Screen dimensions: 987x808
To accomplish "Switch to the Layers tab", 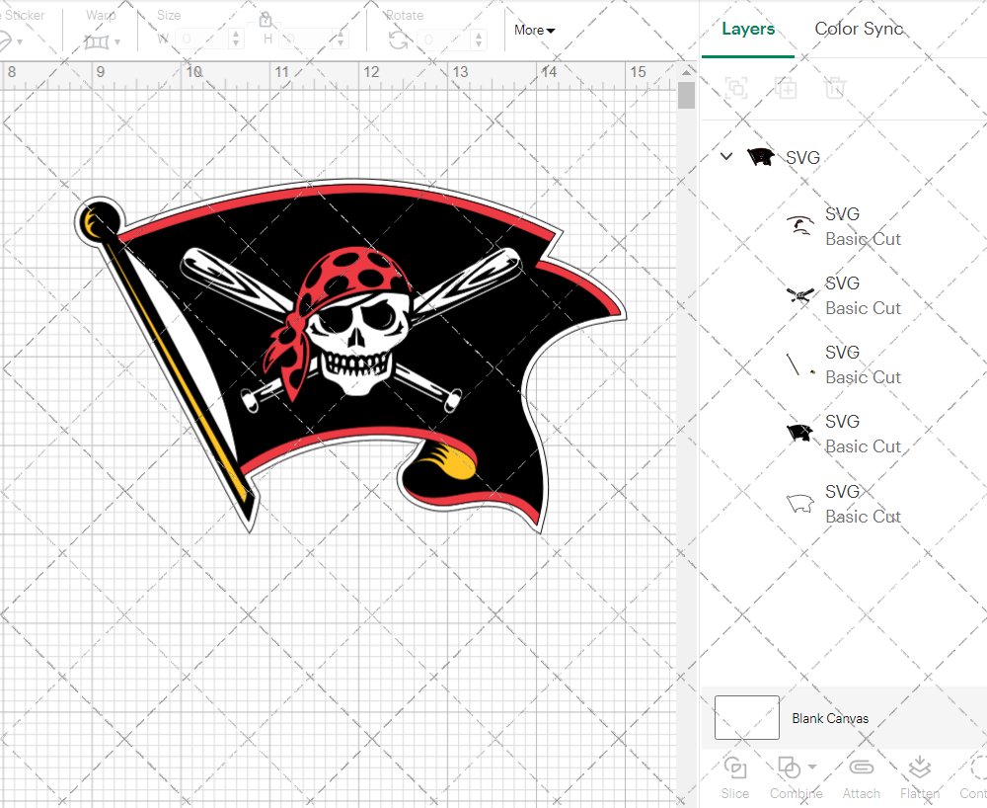I will pyautogui.click(x=747, y=29).
